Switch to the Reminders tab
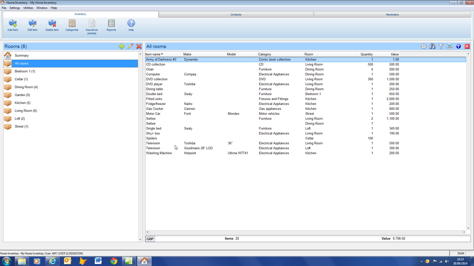 [392, 14]
